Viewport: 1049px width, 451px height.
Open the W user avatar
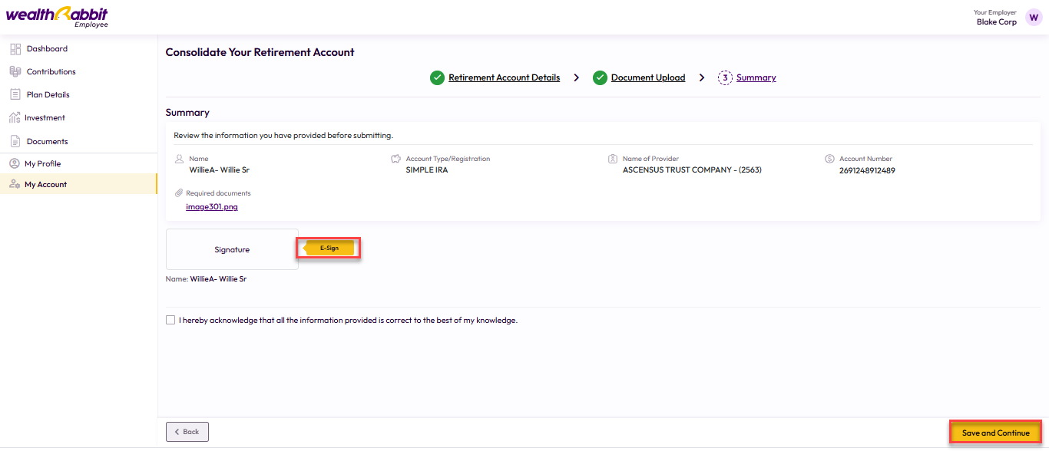[1034, 18]
